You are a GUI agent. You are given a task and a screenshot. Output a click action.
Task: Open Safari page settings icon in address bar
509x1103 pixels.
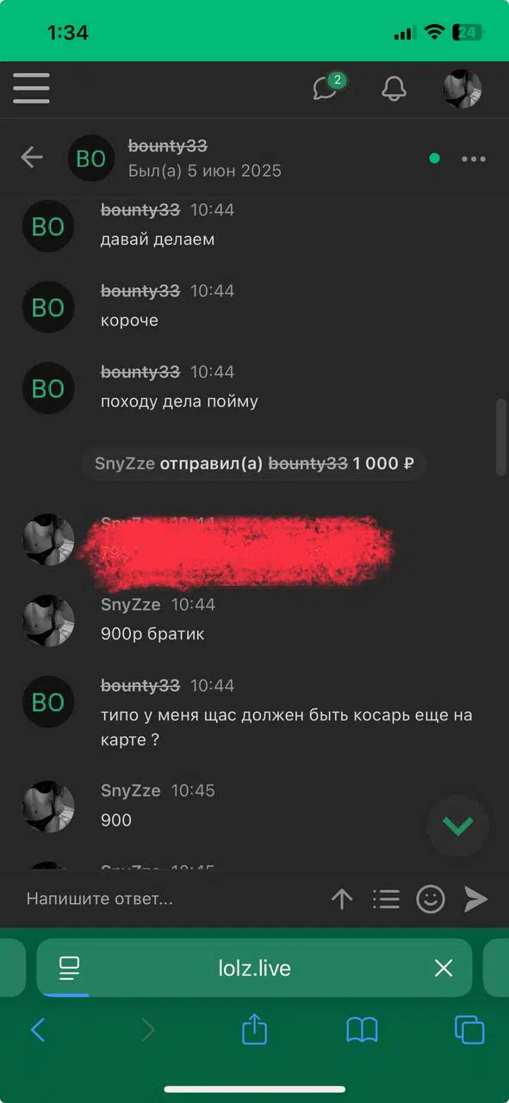69,968
